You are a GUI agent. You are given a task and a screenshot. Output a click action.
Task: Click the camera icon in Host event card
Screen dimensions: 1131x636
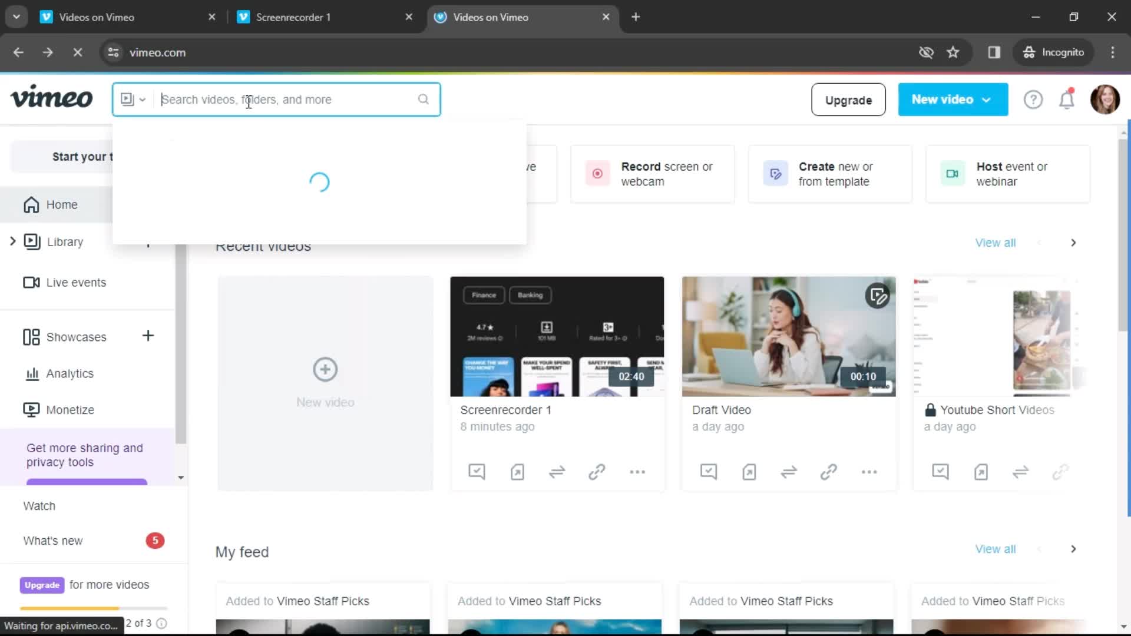[953, 174]
